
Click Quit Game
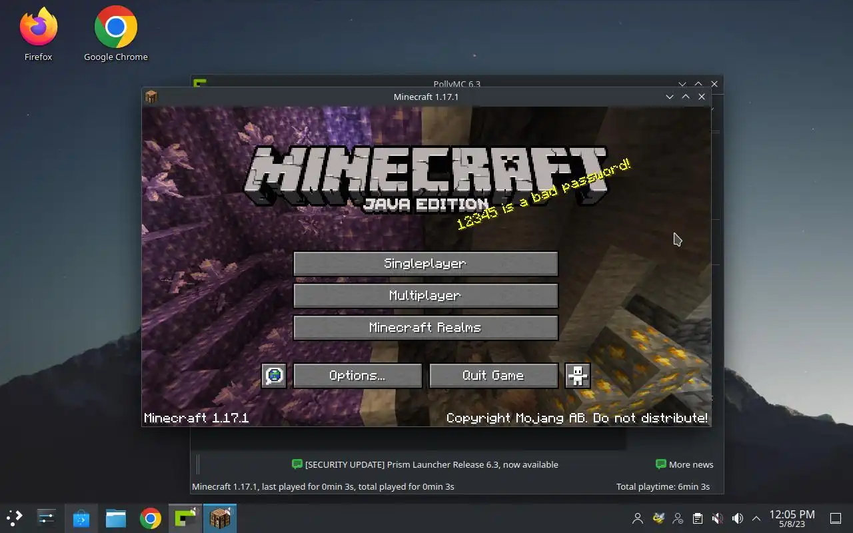pyautogui.click(x=493, y=375)
